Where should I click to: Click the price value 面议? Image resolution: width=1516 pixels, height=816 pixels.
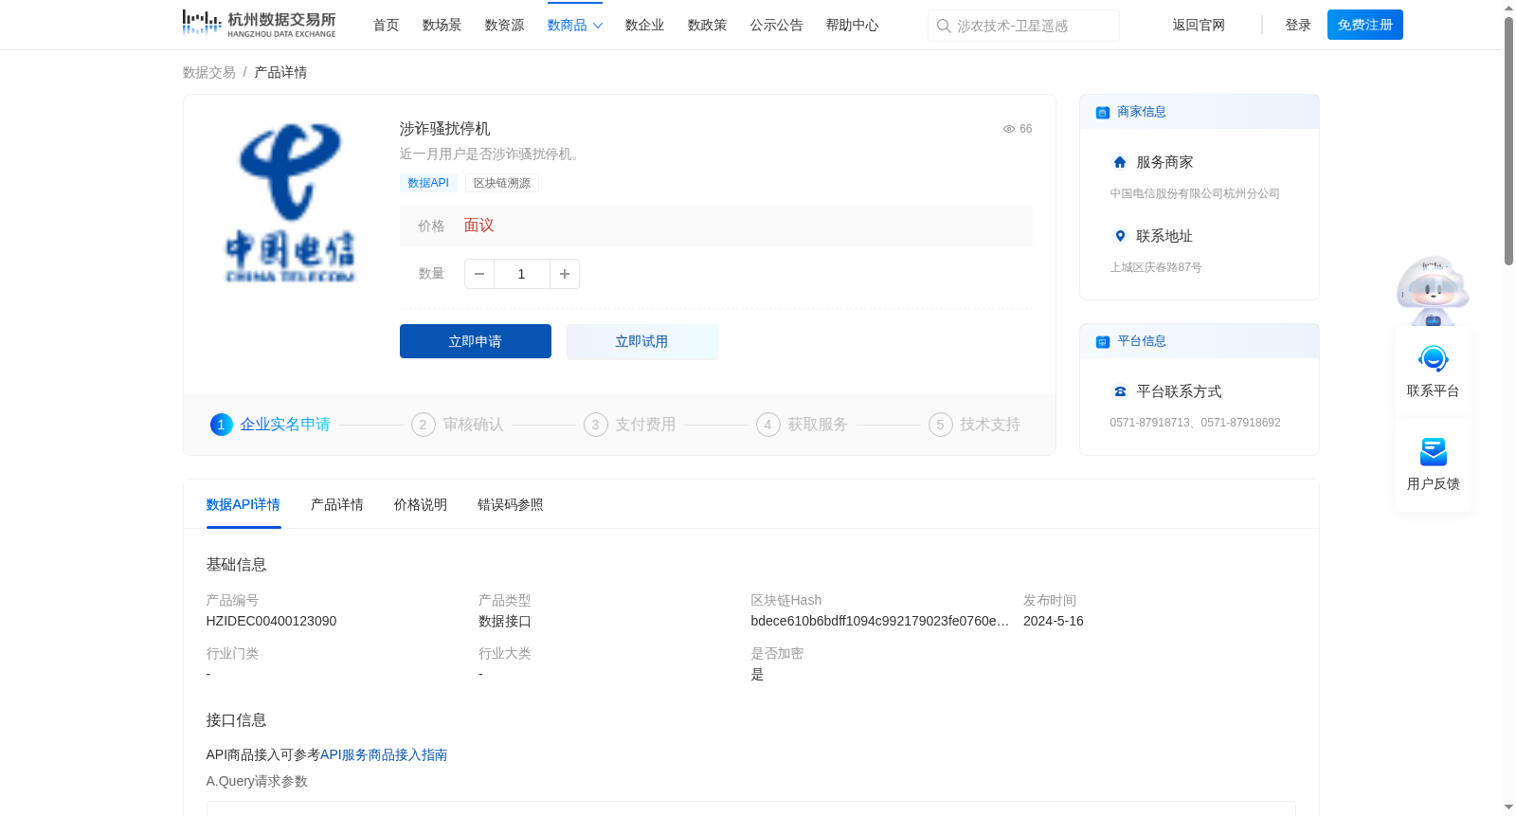[478, 226]
